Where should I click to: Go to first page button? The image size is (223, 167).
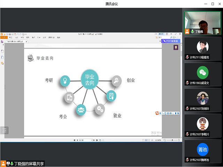point(74,140)
